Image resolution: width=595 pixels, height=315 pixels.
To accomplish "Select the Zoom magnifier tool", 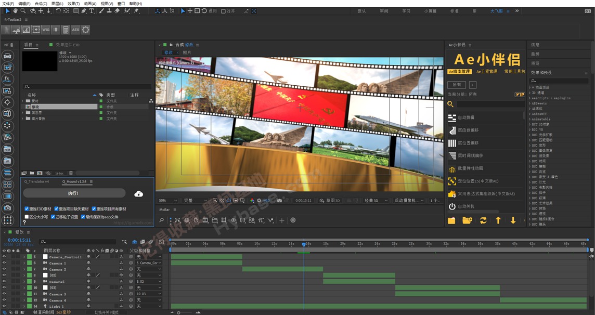I will 23,11.
